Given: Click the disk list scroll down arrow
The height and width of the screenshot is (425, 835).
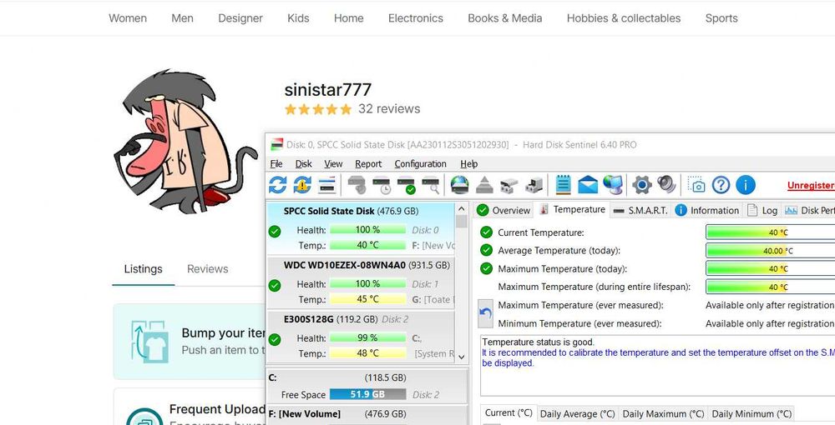Looking at the screenshot, I should pyautogui.click(x=462, y=357).
